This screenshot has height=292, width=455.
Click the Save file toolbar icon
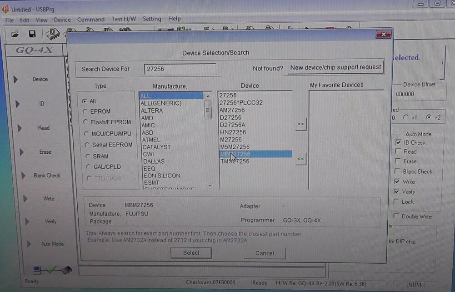(x=32, y=34)
